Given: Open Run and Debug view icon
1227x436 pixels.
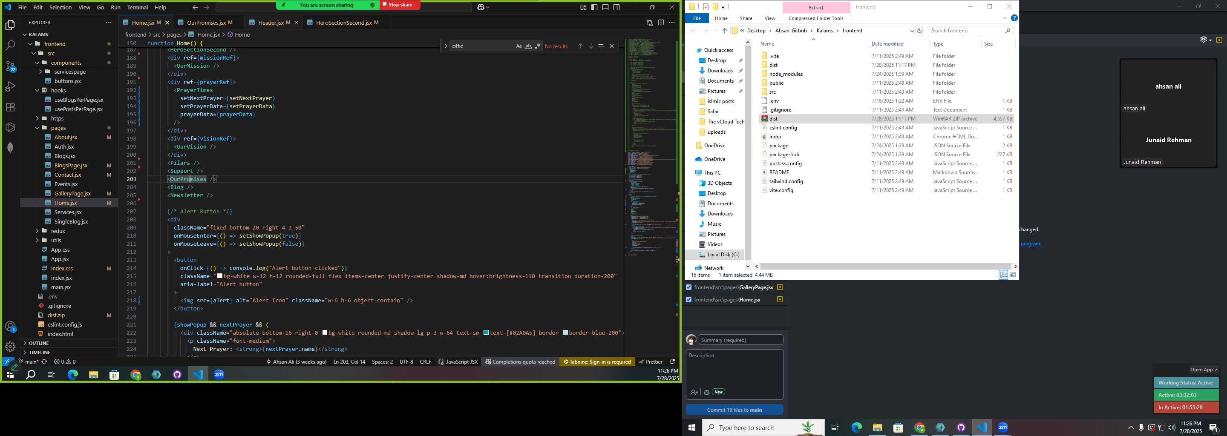Looking at the screenshot, I should coord(10,86).
